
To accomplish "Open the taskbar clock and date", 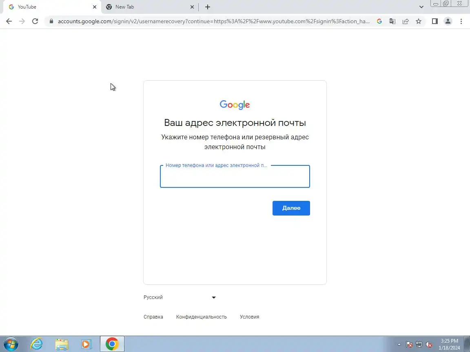I will pyautogui.click(x=449, y=344).
